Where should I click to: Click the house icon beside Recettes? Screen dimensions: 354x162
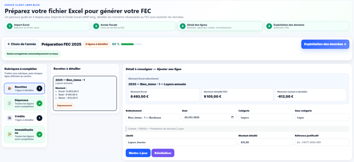(x=9, y=88)
